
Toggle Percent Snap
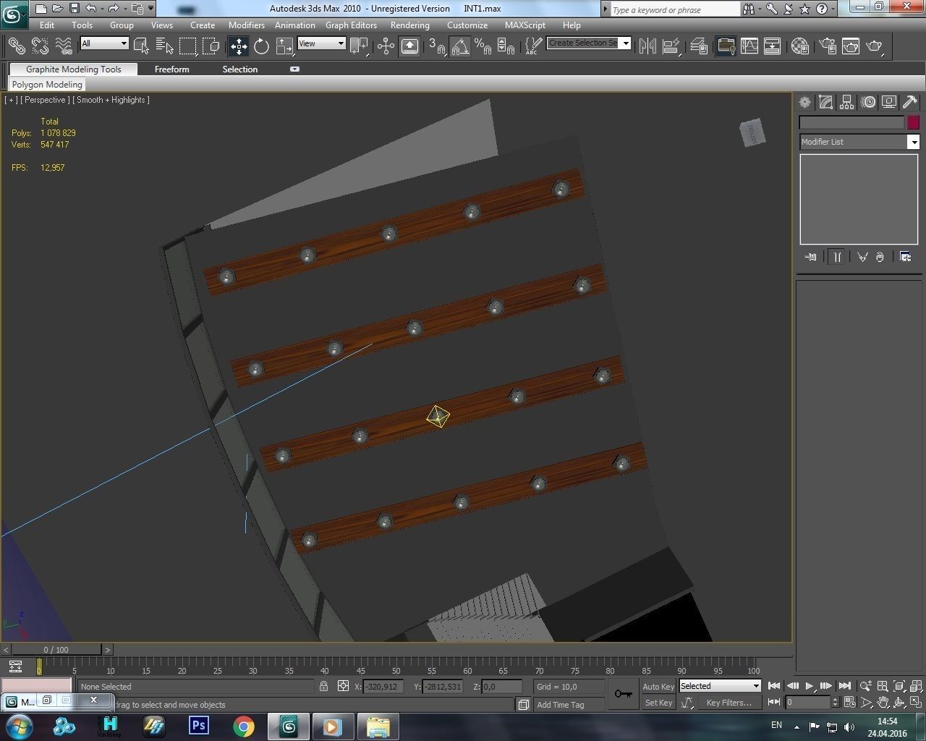[483, 46]
